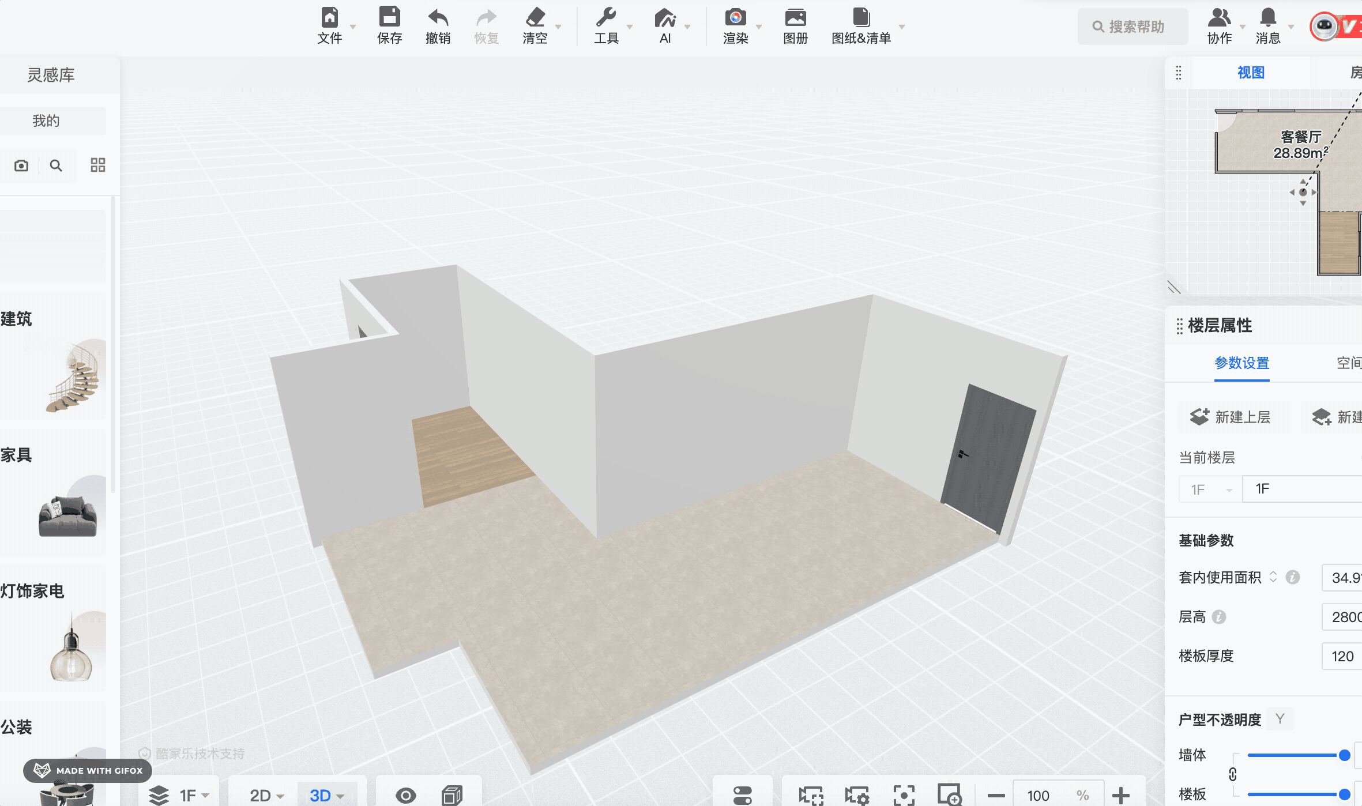Click the grid view icon in left panel

point(98,165)
